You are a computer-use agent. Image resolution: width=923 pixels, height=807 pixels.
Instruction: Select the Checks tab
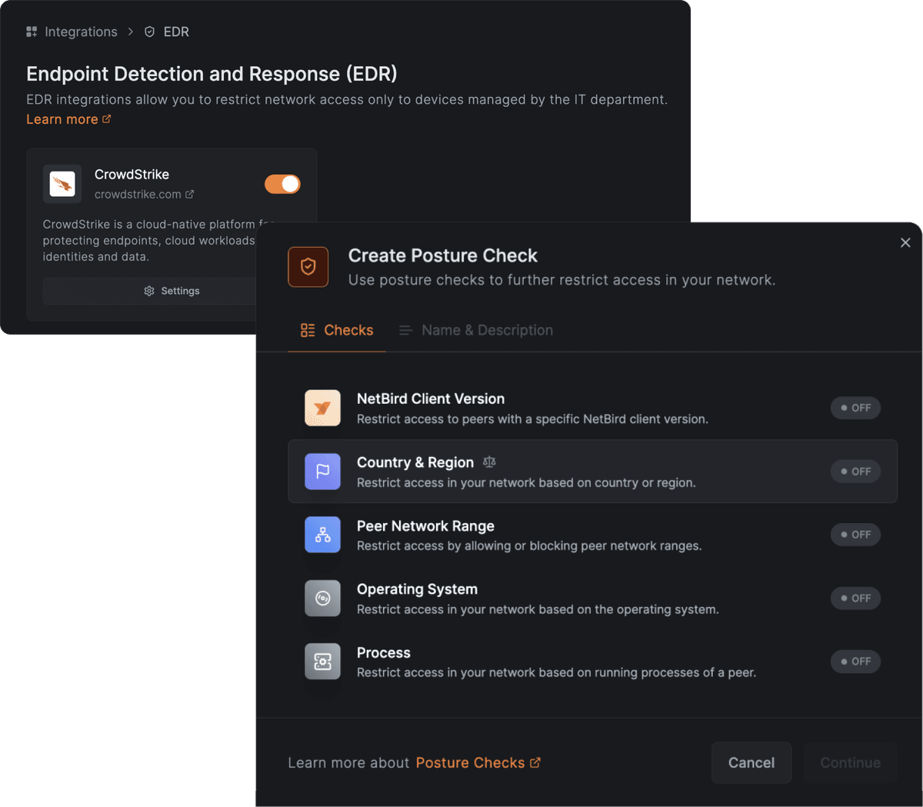pyautogui.click(x=337, y=330)
